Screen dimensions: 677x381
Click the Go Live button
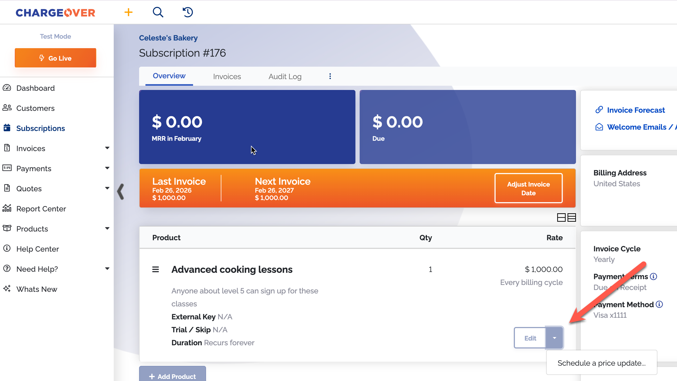click(x=56, y=58)
